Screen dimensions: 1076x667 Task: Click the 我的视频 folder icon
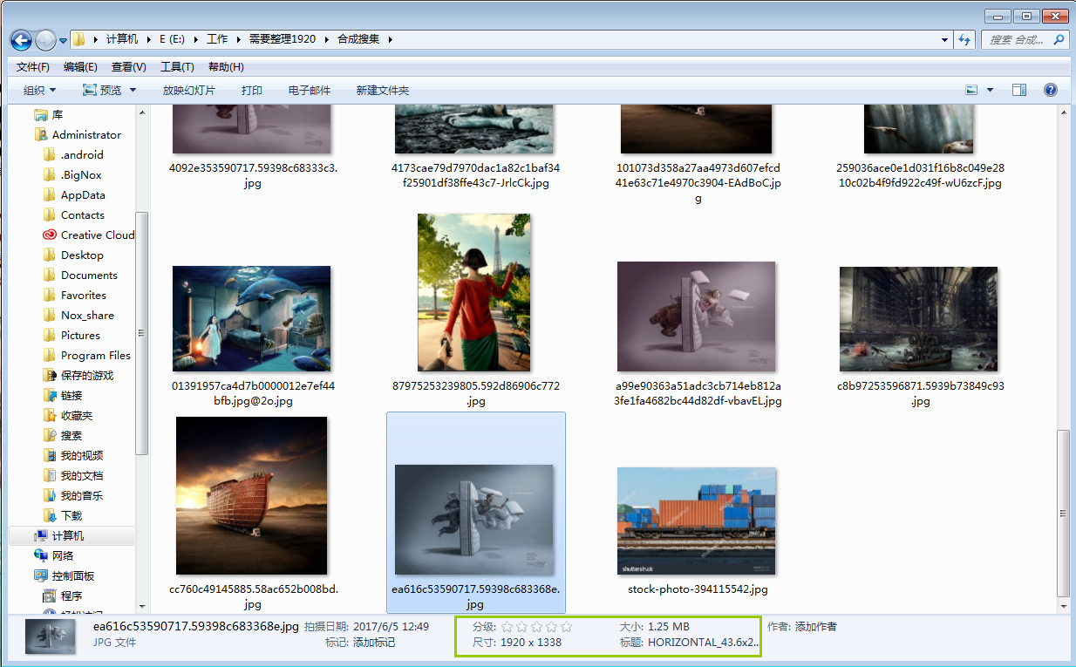[49, 455]
